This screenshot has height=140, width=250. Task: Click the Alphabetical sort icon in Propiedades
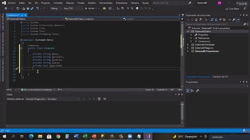click(192, 91)
